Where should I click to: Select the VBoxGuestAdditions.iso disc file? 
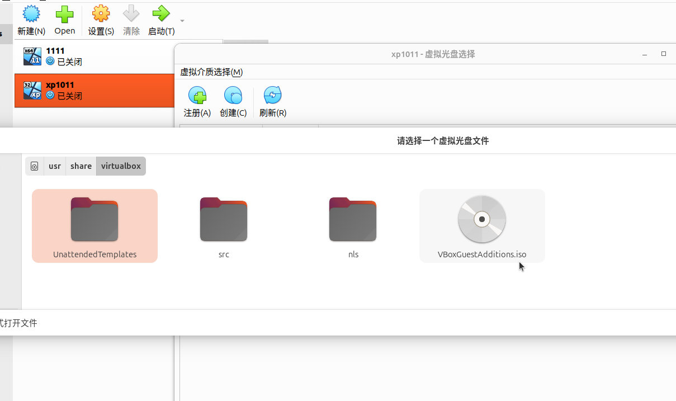(x=482, y=225)
